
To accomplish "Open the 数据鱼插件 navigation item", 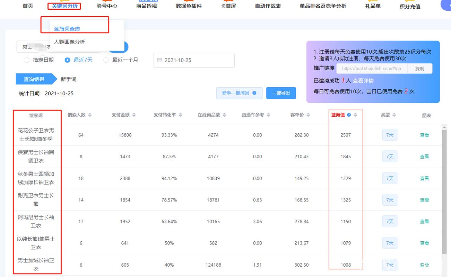I will tap(189, 6).
